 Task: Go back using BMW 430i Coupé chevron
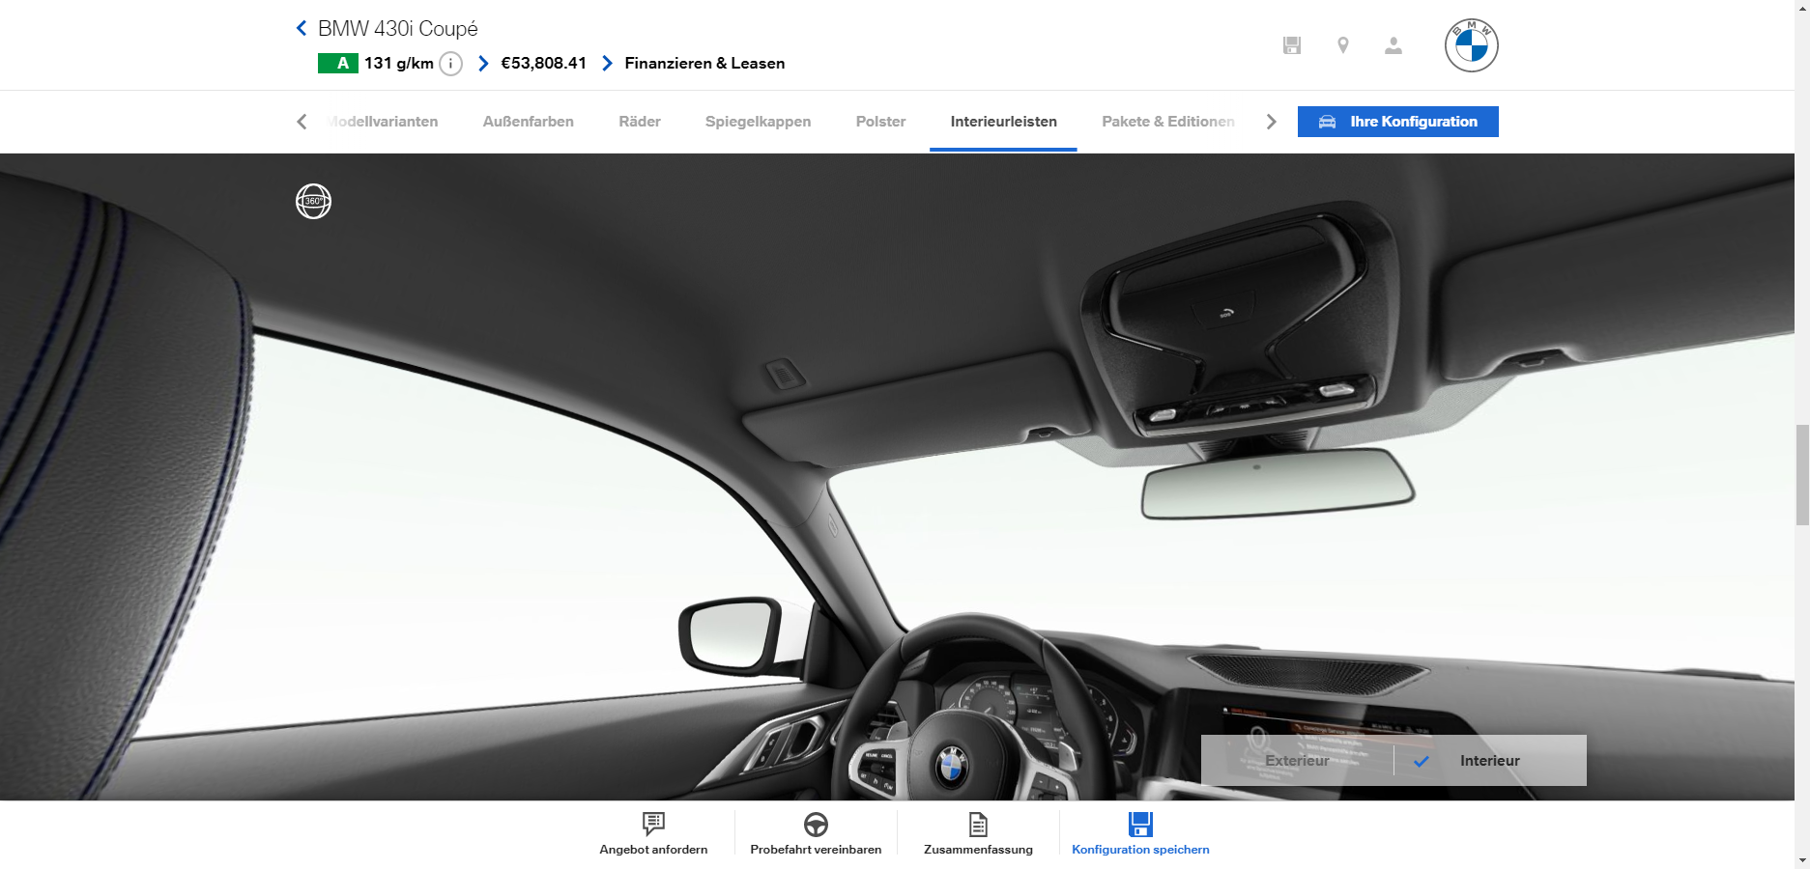[x=302, y=29]
